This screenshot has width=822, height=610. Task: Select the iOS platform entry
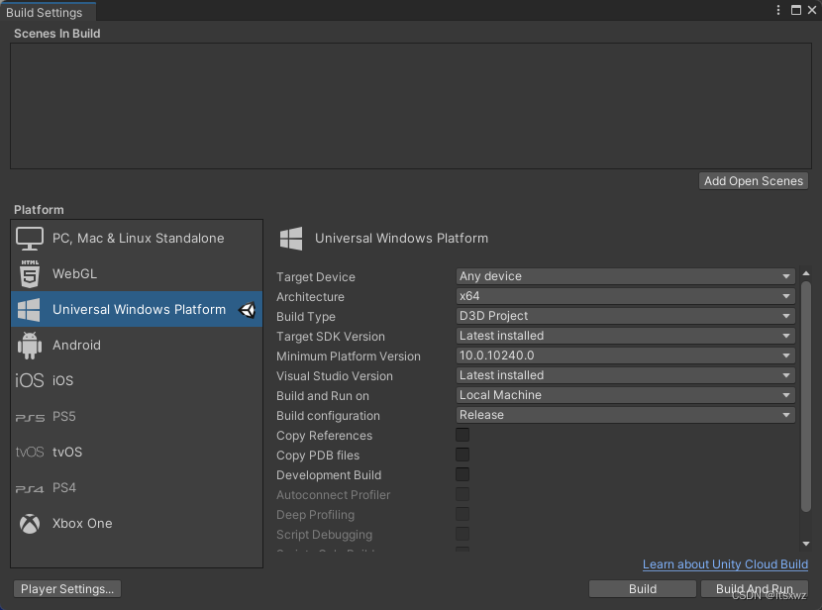coord(137,381)
